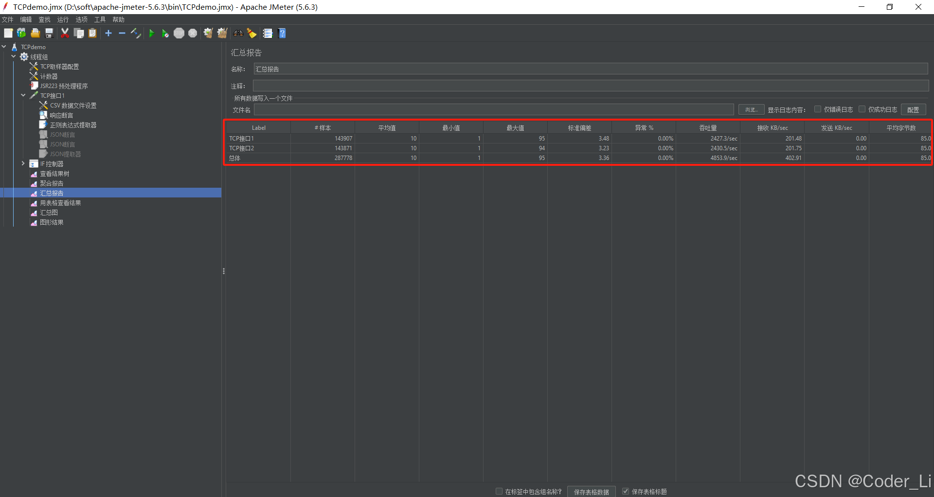Save the test plan with floppy icon
The width and height of the screenshot is (934, 497).
tap(49, 33)
